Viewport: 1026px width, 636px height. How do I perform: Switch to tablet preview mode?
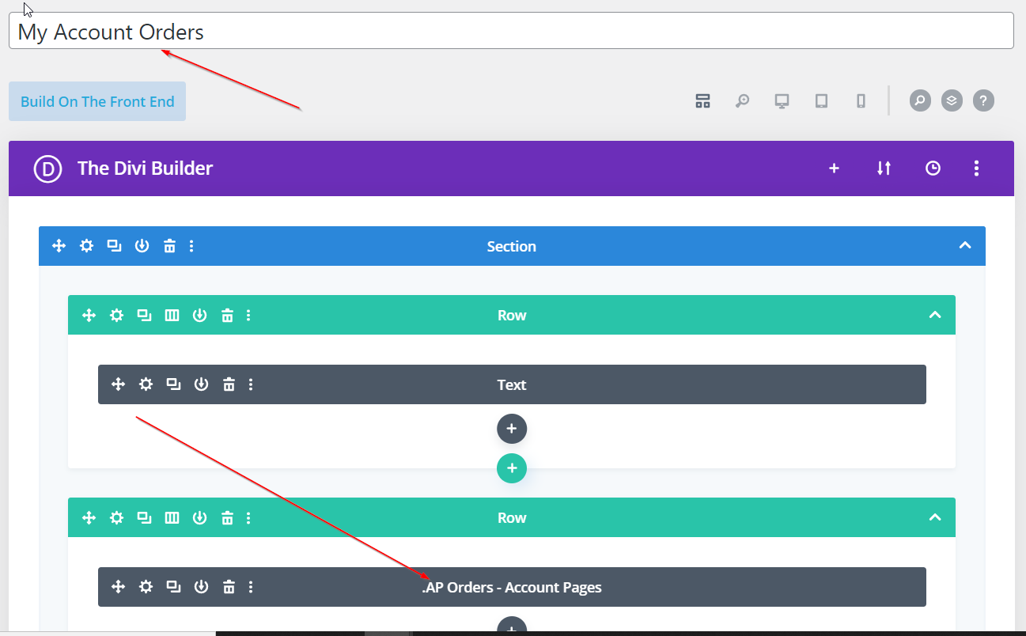pos(821,100)
